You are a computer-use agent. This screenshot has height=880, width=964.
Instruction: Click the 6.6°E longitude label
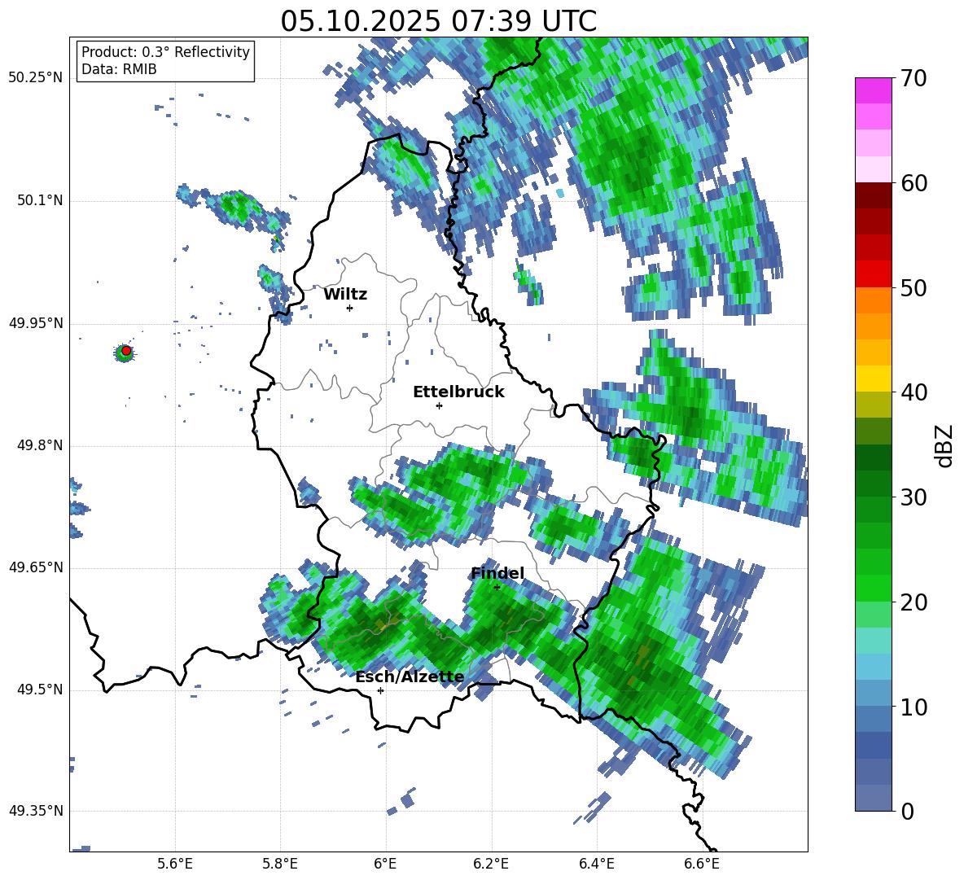[702, 864]
